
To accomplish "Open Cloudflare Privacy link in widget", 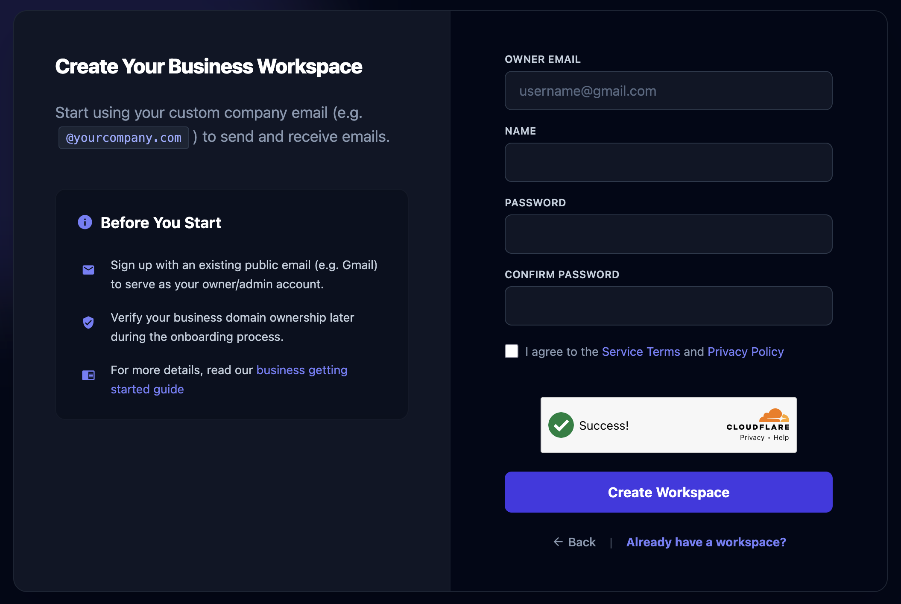I will pos(752,437).
